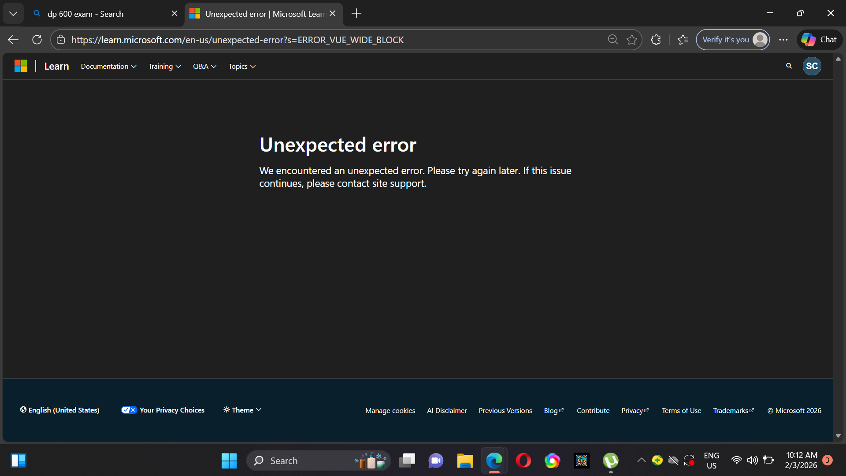The width and height of the screenshot is (846, 476).
Task: Open File Explorer from the taskbar
Action: click(x=465, y=461)
